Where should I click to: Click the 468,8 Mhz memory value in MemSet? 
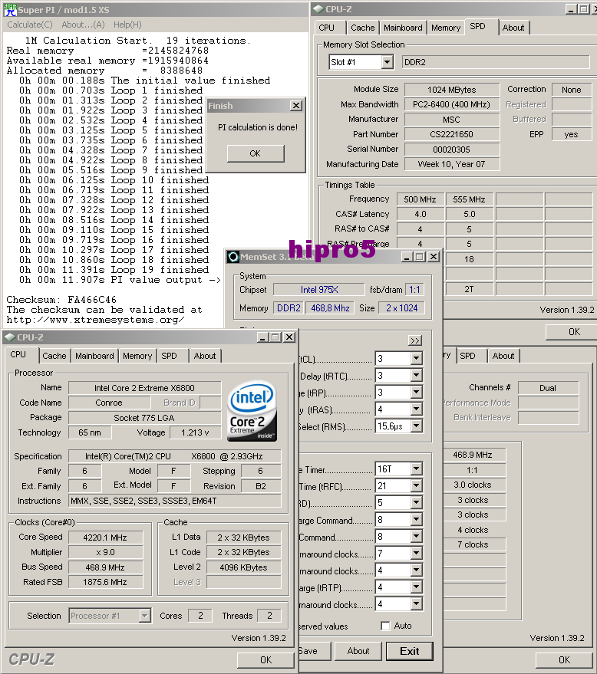pyautogui.click(x=330, y=308)
